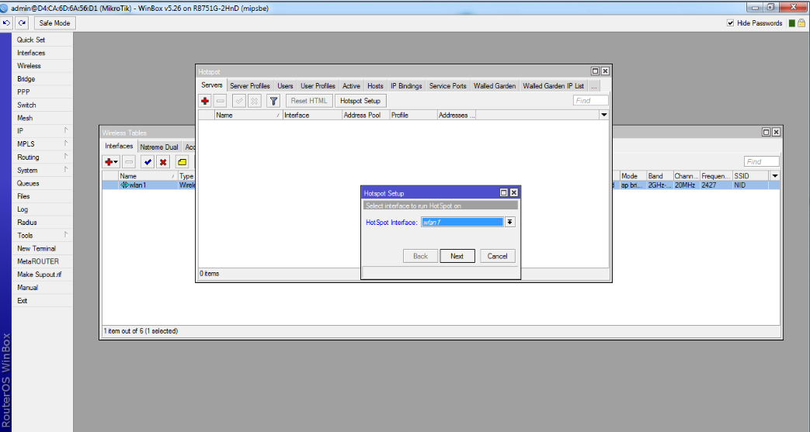Open column dropdown in Wireless Tables header
This screenshot has height=432, width=810.
[x=775, y=176]
